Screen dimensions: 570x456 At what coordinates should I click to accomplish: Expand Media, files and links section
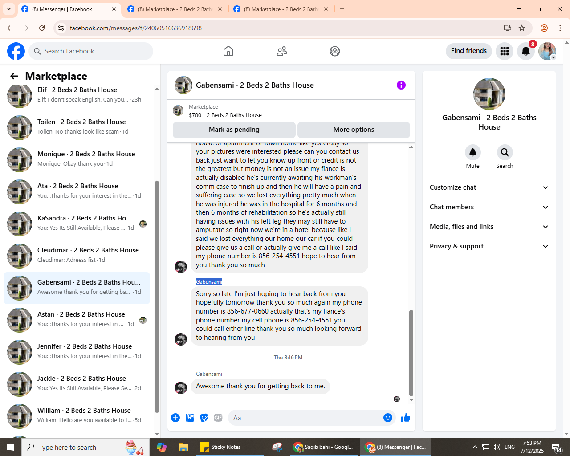click(x=489, y=227)
